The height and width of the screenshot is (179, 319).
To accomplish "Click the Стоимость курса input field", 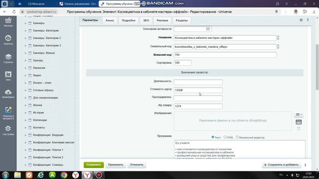I will [x=198, y=90].
